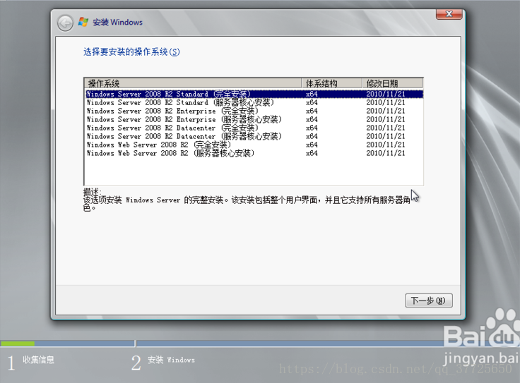Select Windows Server 2008 R2 Datacenter (服务器核心安装)
This screenshot has height=383, width=520.
pos(254,136)
